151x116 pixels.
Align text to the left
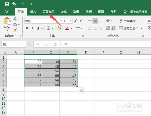(90, 28)
